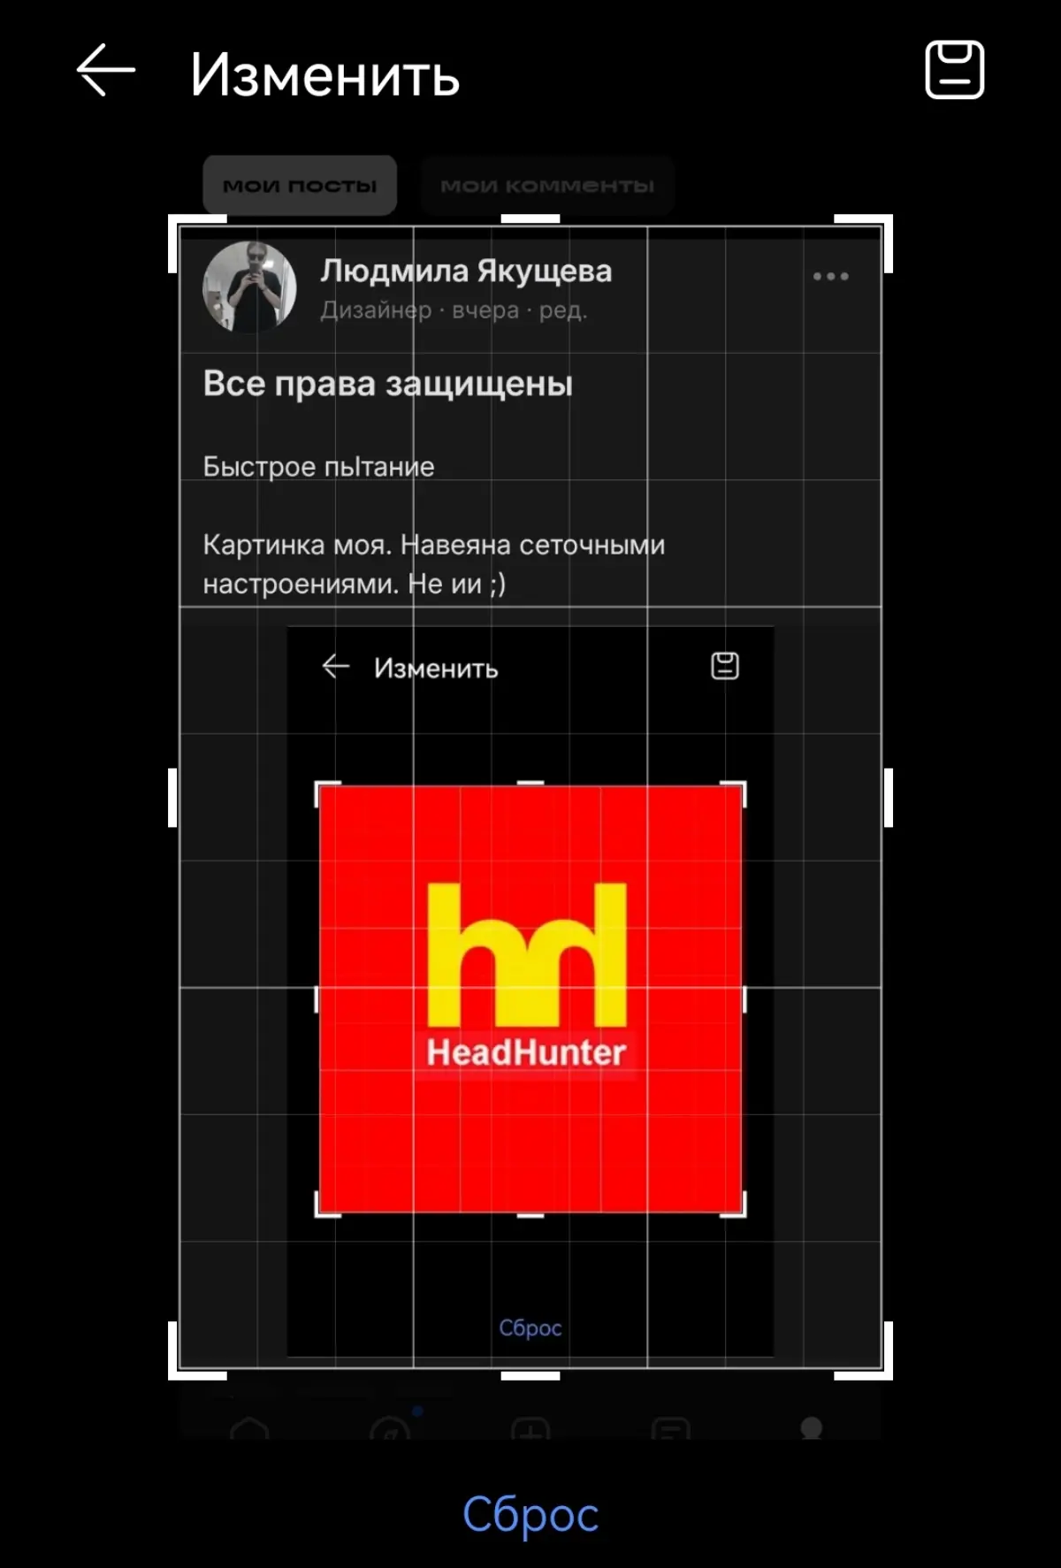
Task: Tap the small back arrow inside the nested screenshot
Action: (x=336, y=666)
